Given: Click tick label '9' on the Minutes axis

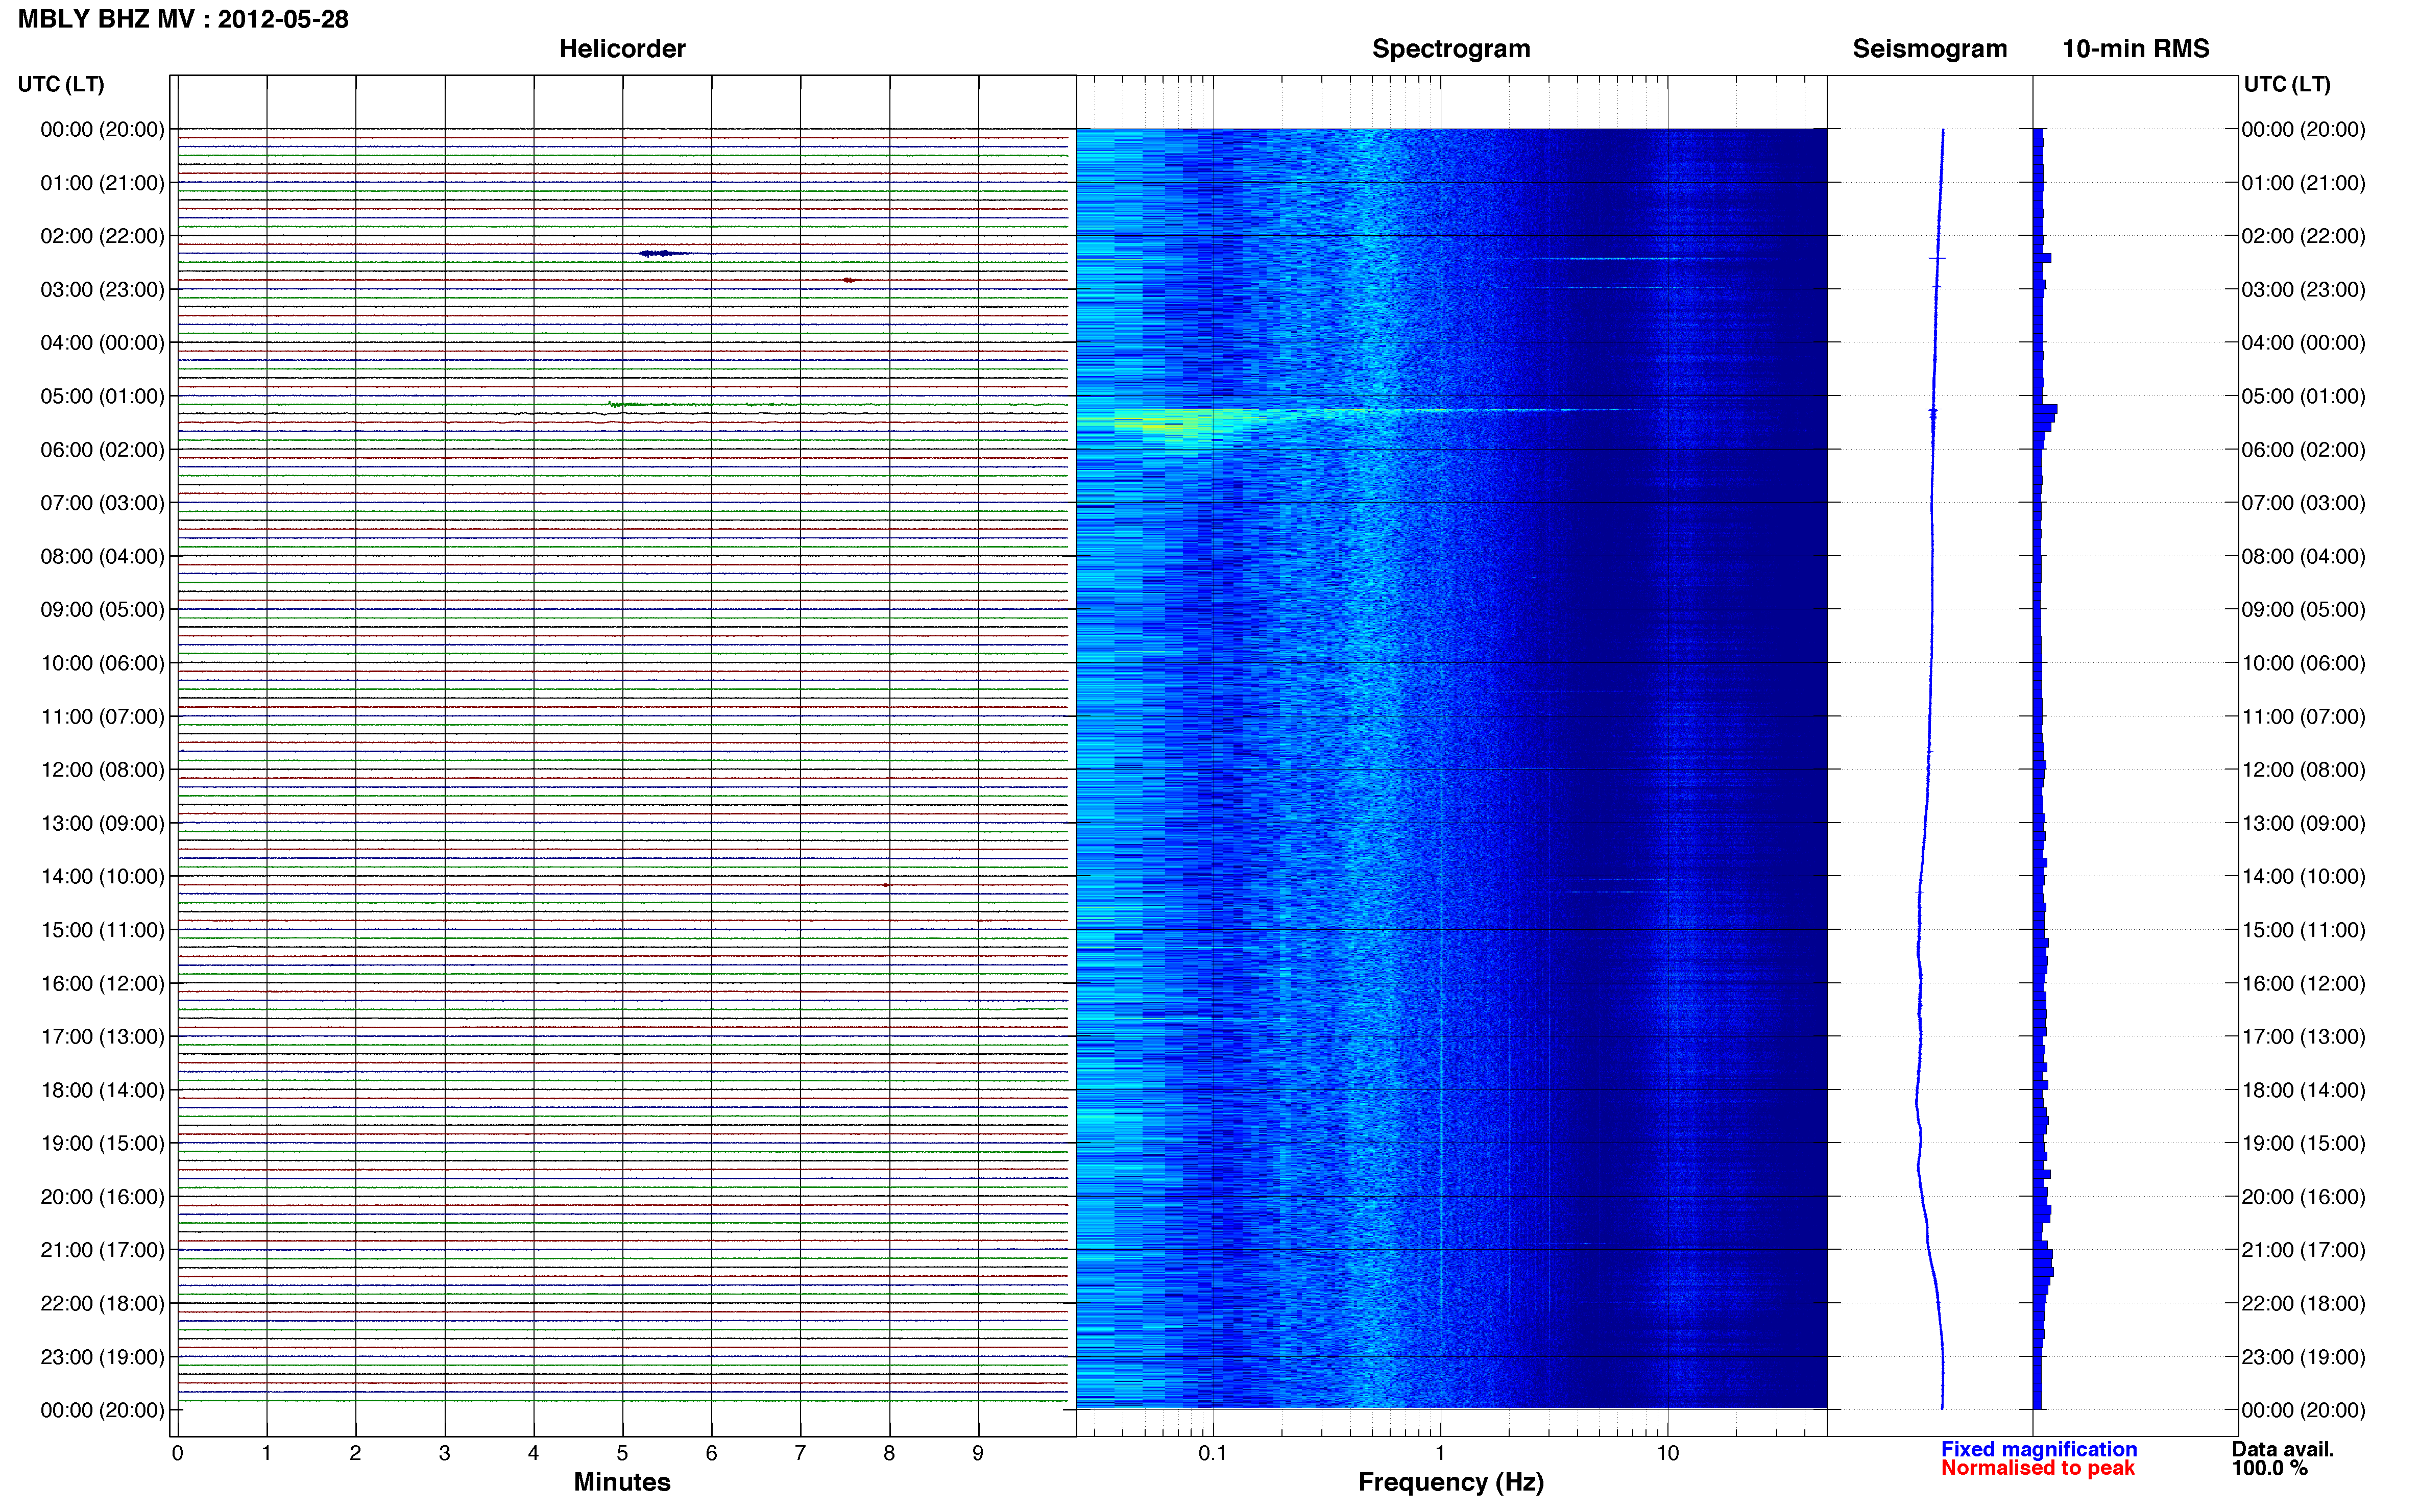Looking at the screenshot, I should (x=978, y=1453).
